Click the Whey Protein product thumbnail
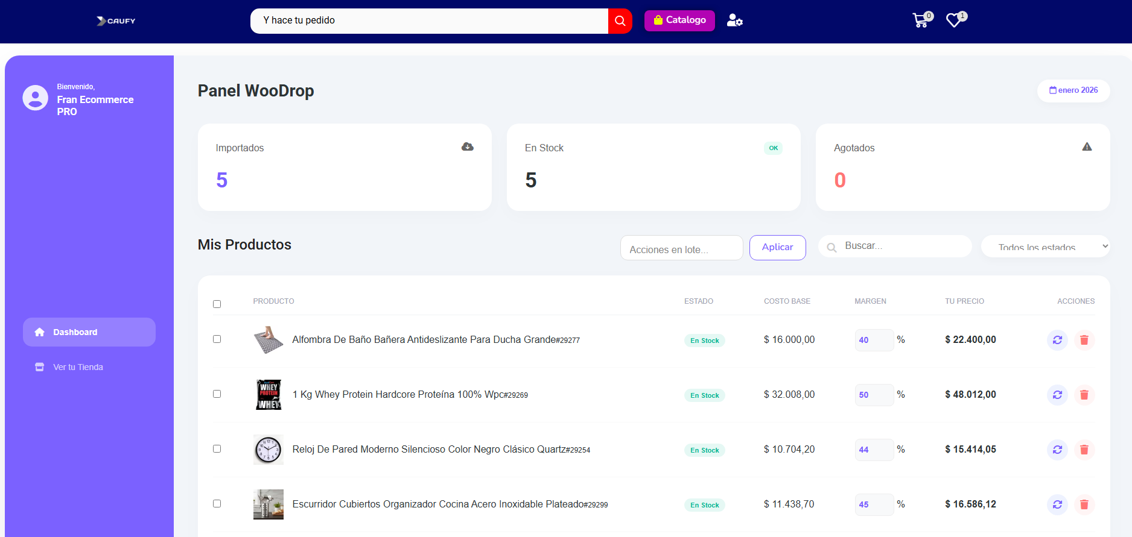This screenshot has width=1132, height=537. [269, 395]
